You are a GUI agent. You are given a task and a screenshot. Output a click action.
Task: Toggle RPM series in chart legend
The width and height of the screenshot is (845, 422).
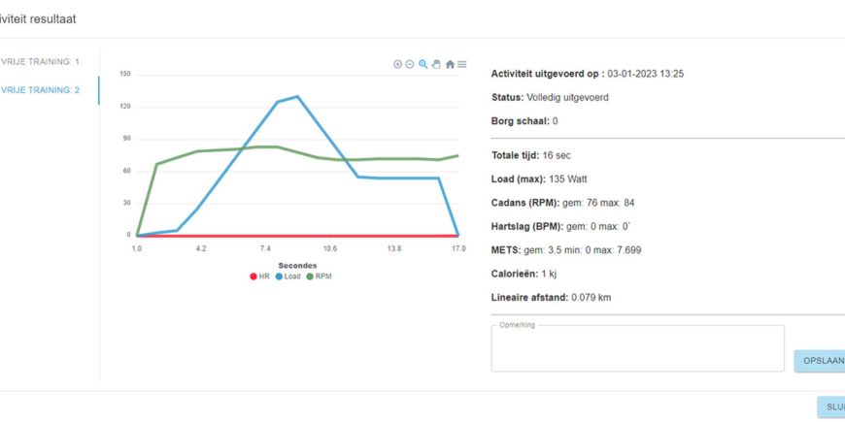tap(323, 276)
